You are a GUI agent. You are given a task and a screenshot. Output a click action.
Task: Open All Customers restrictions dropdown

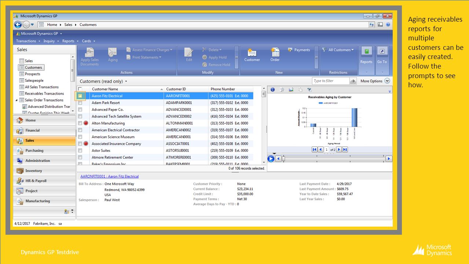click(x=338, y=50)
